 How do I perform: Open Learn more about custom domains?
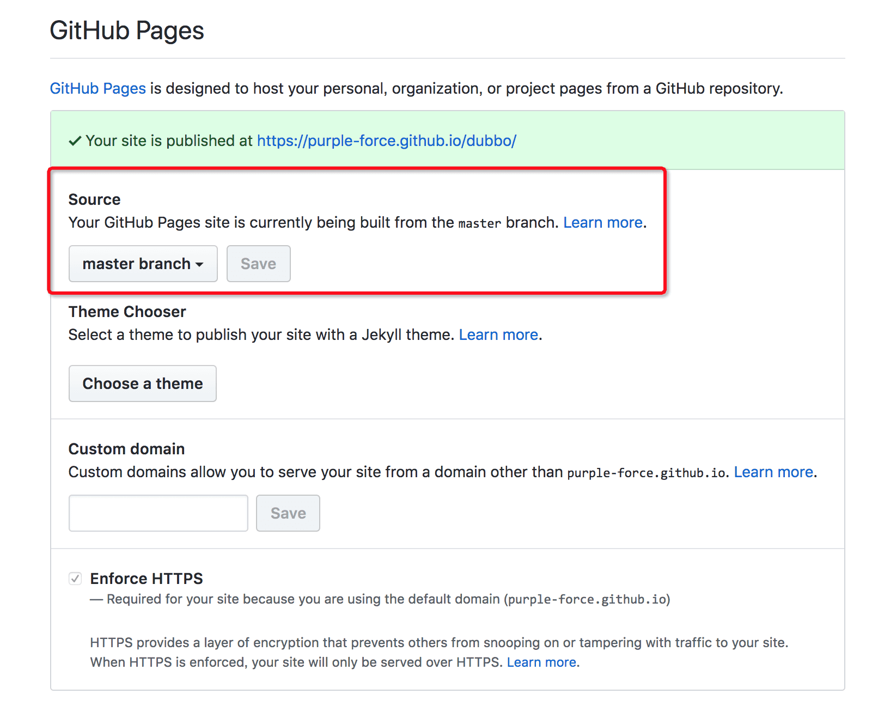tap(773, 472)
